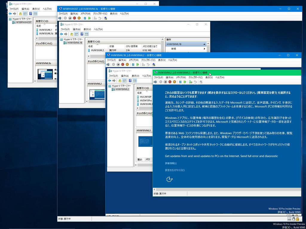Open ヘルプ(H) menu in HVW10VML1B Hyper-V Manager
Screen dimensions: 306x229
pyautogui.click(x=98, y=29)
